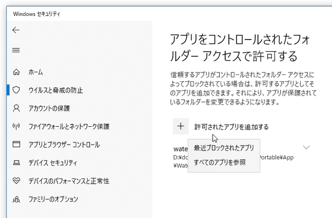Image resolution: width=332 pixels, height=218 pixels.
Task: Click the family options people icon
Action: (16, 199)
